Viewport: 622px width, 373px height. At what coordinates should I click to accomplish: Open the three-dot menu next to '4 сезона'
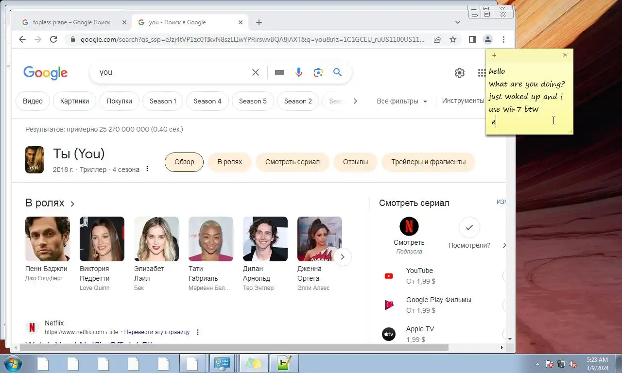147,169
